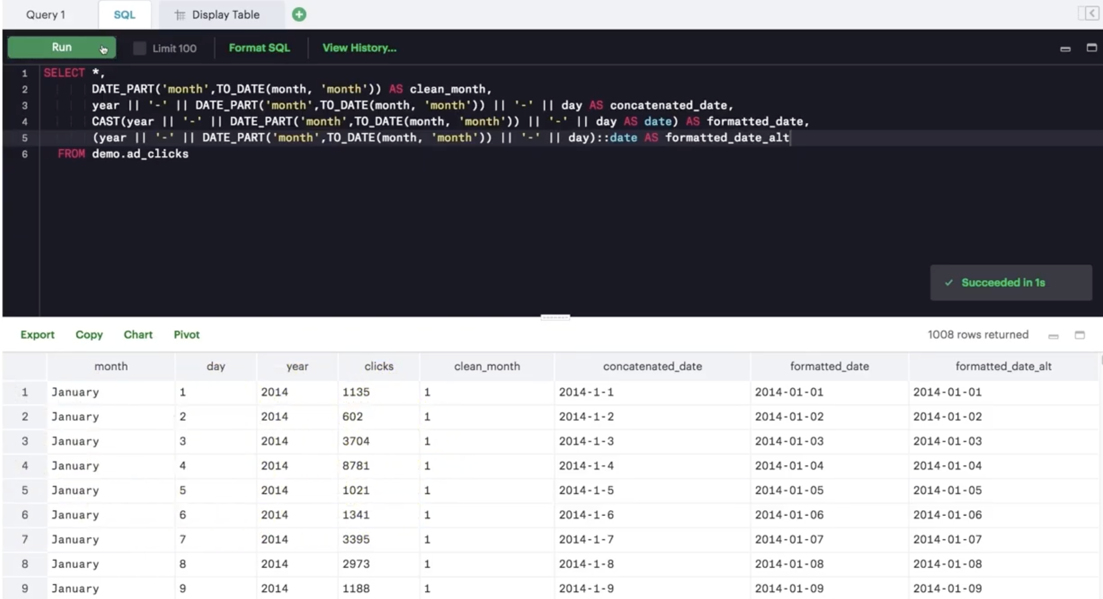Collapse the sidebar with the top-right arrow icon

(x=1091, y=14)
